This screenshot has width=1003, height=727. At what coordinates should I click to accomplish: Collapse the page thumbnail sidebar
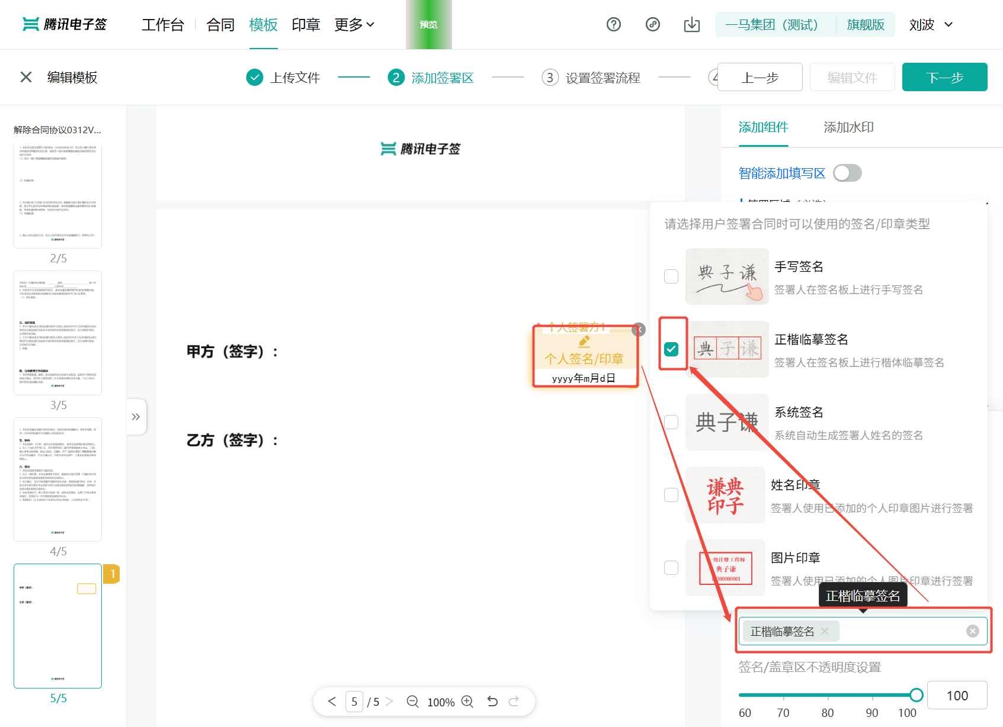136,416
